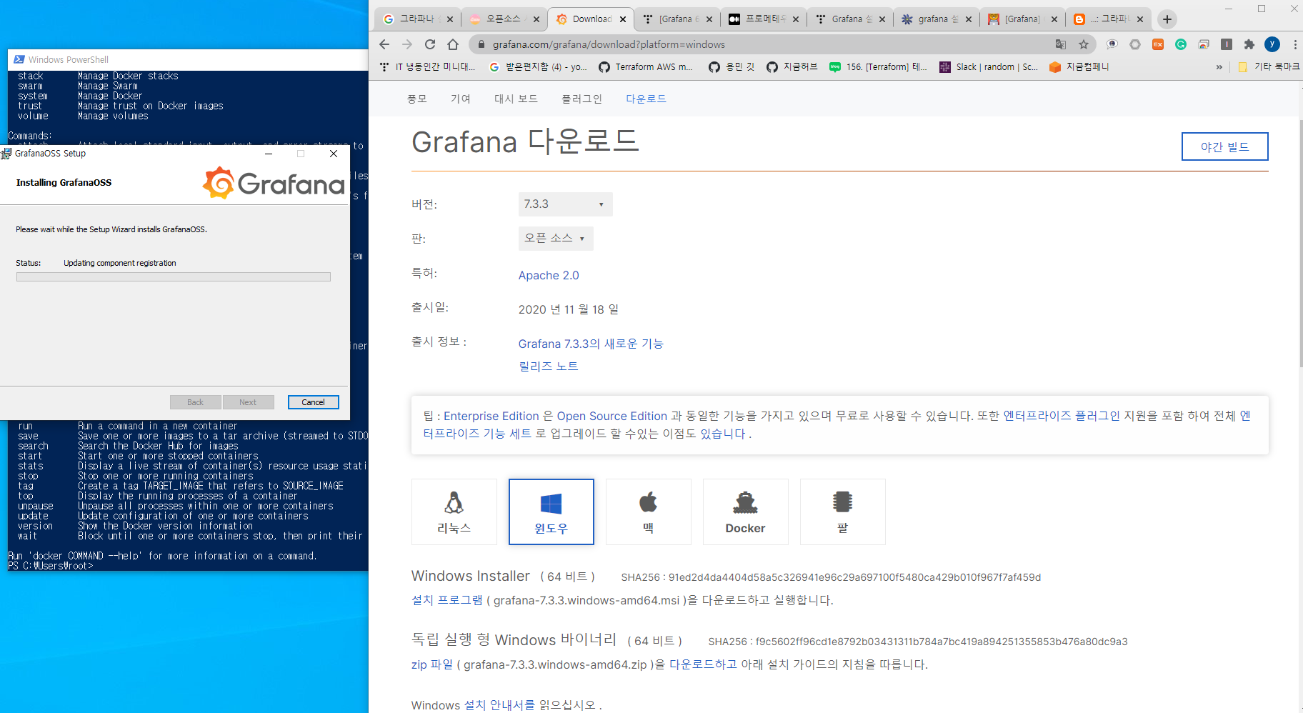Click the cast/media control extension icon
The height and width of the screenshot is (713, 1303).
pyautogui.click(x=1204, y=44)
